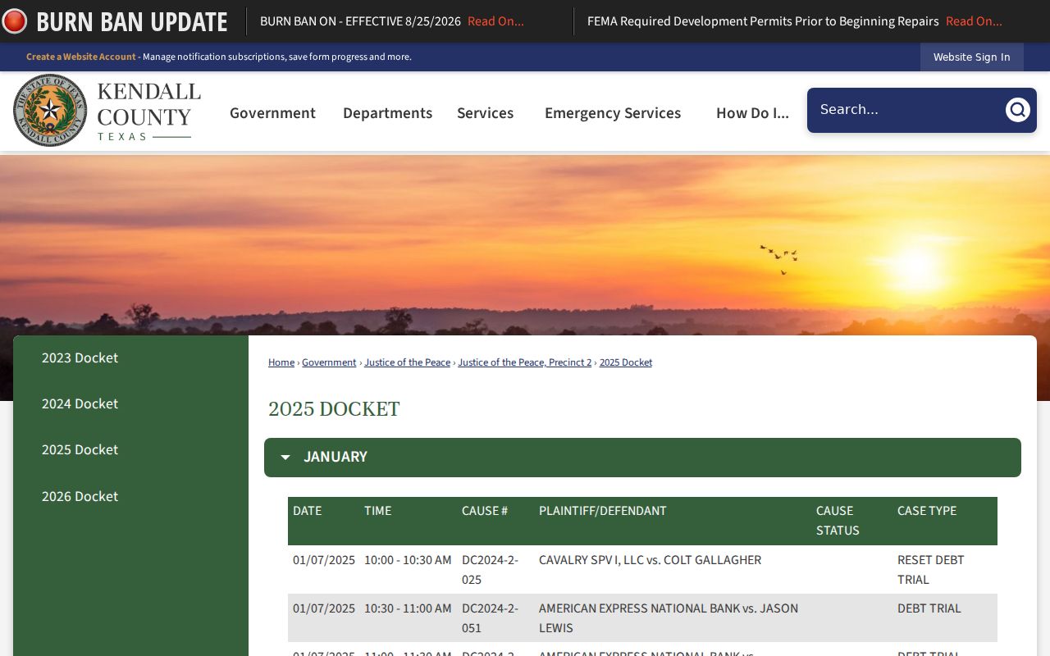
Task: Collapse the JANUARY section arrow
Action: click(285, 458)
